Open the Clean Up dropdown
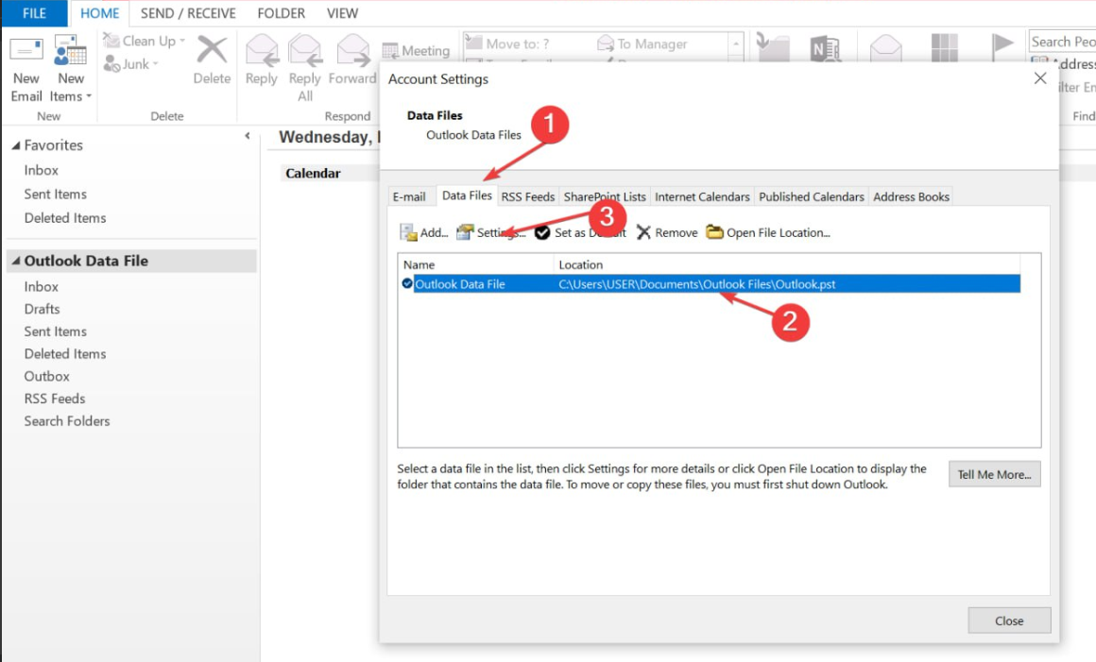The image size is (1096, 662). 144,42
